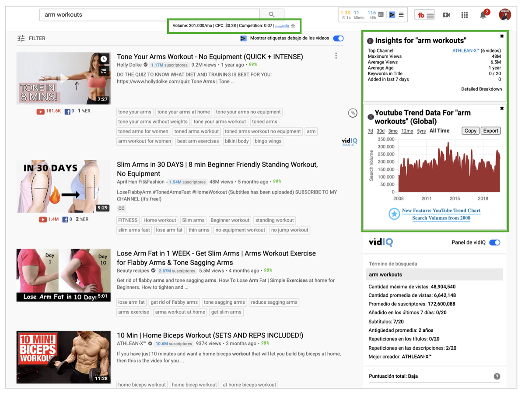This screenshot has width=525, height=393.
Task: Close the Insights for arm workouts panel
Action: point(502,36)
